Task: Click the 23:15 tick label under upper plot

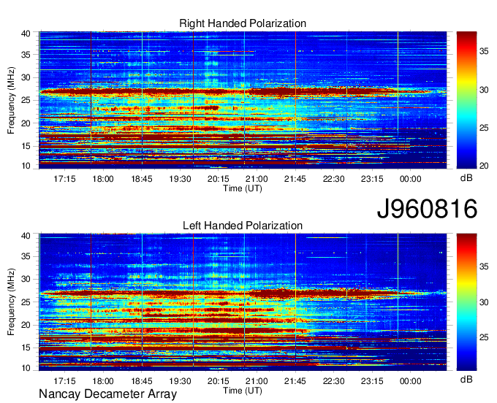Action: [x=372, y=179]
